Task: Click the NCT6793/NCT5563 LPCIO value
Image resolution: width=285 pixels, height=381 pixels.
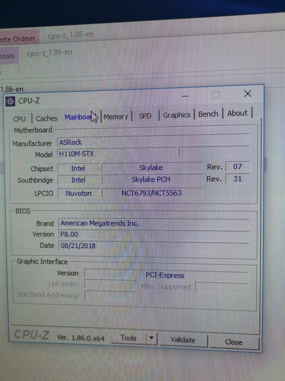Action: (152, 193)
